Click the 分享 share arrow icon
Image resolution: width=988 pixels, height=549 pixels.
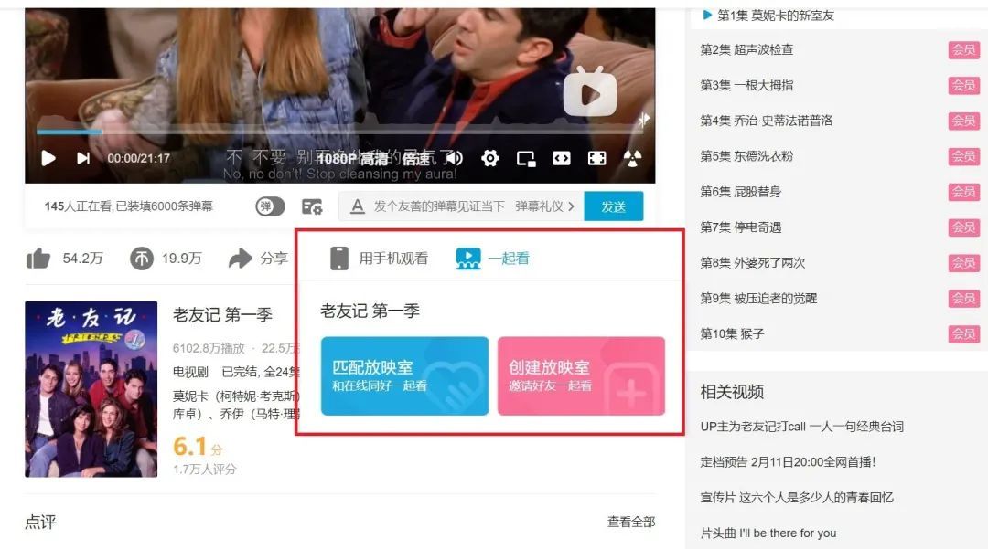point(240,258)
